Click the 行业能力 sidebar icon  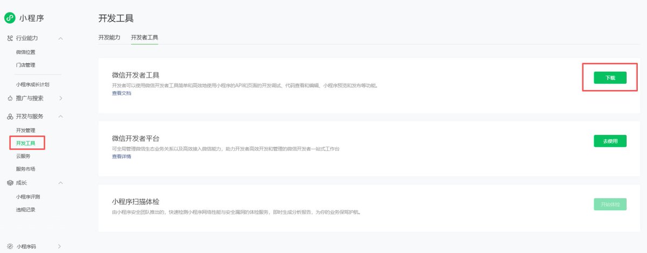point(10,38)
